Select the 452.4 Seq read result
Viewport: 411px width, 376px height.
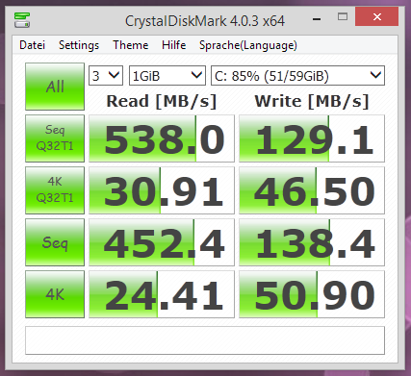pyautogui.click(x=162, y=242)
